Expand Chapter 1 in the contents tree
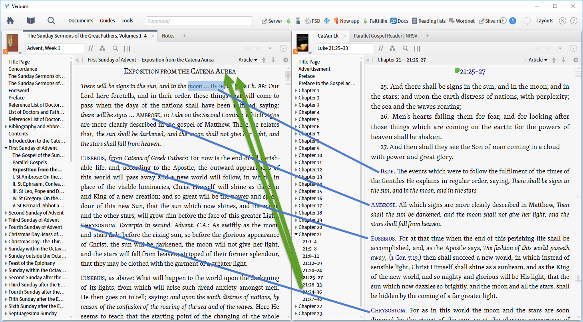Screen dimensions: 583x322 (x=296, y=91)
